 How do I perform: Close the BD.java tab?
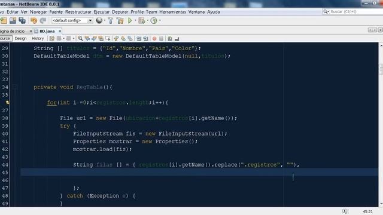pos(60,31)
